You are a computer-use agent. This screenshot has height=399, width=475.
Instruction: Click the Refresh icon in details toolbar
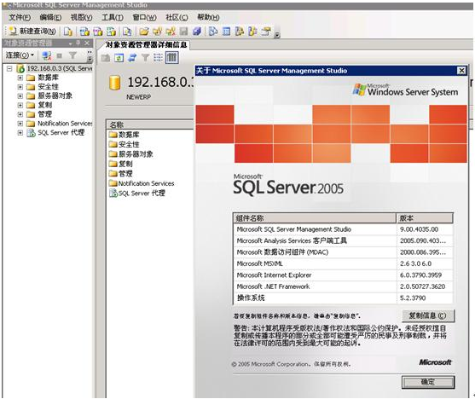point(119,58)
